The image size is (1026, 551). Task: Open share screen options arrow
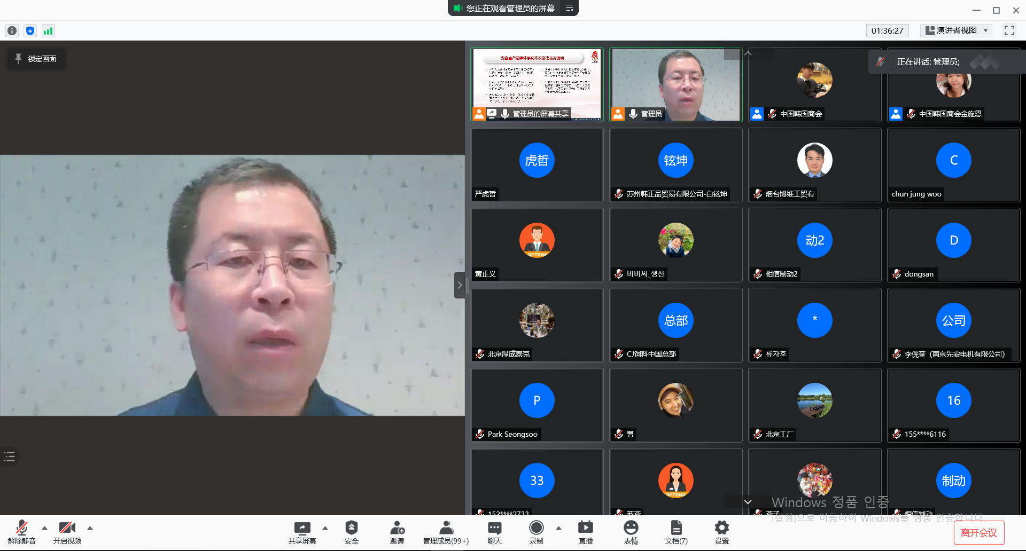(325, 528)
